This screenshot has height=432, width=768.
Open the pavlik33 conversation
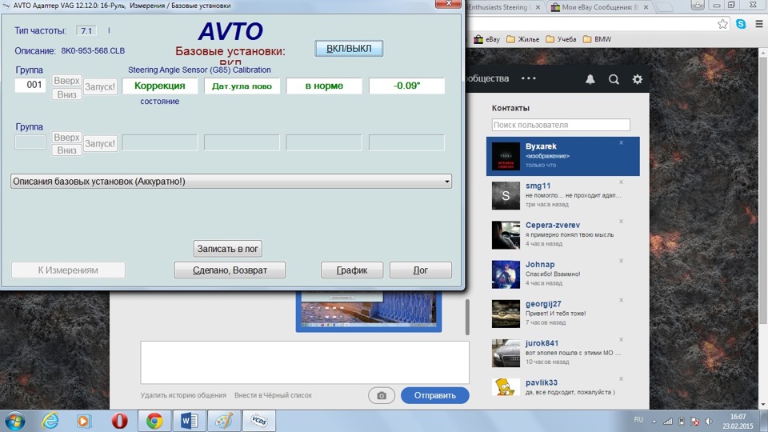click(x=562, y=387)
